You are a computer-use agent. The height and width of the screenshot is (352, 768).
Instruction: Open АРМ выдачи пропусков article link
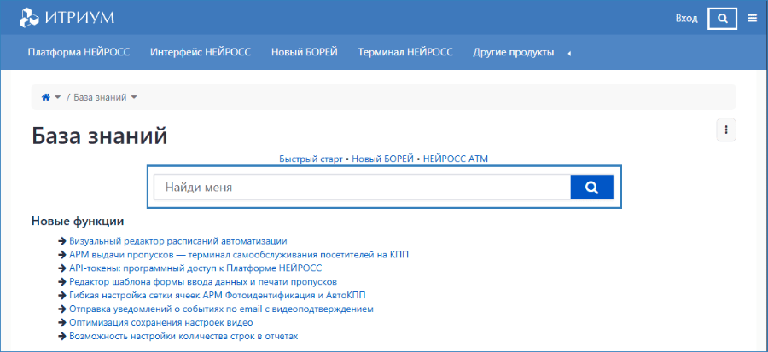[x=239, y=255]
